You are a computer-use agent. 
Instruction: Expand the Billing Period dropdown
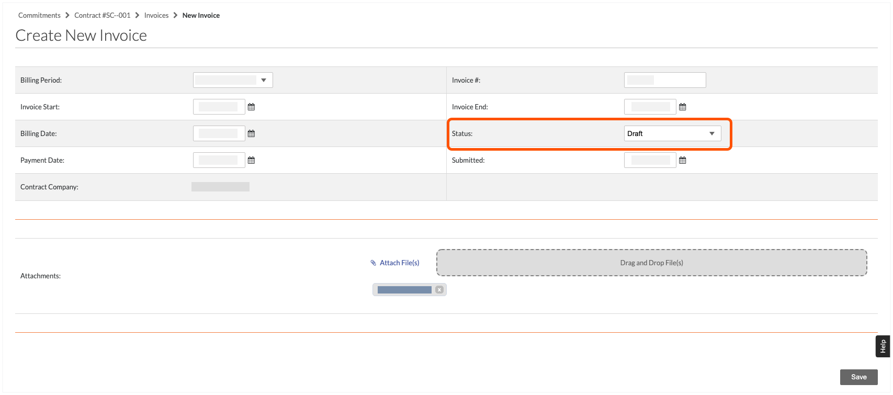pos(233,80)
